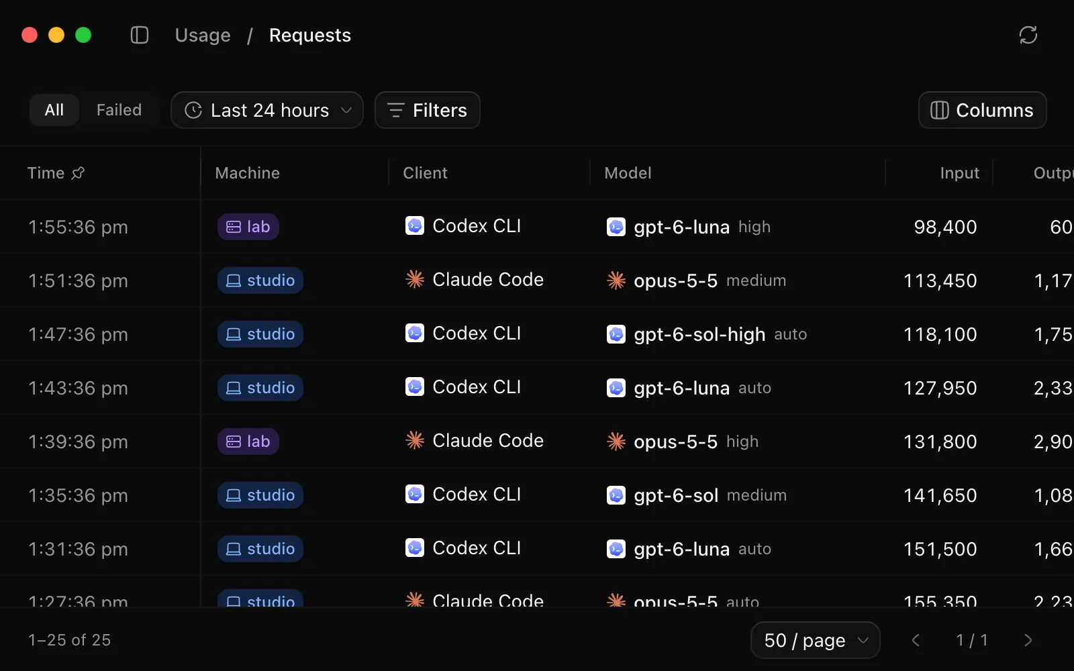Switch to the All tab

click(x=54, y=110)
